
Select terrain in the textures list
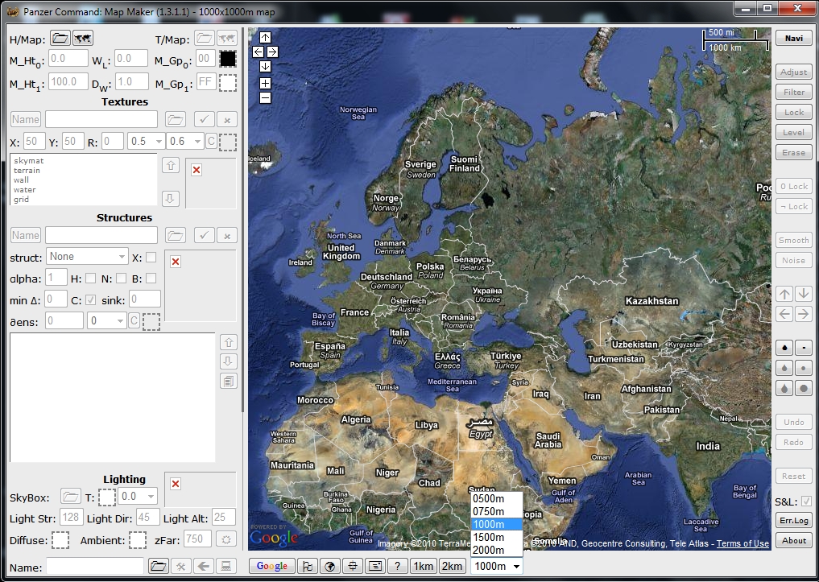[27, 170]
